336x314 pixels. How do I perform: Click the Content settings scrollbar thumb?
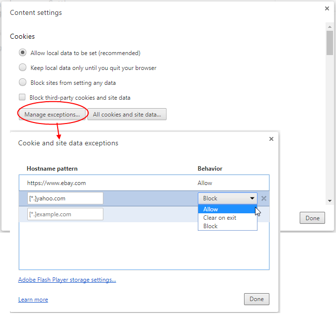[330, 43]
